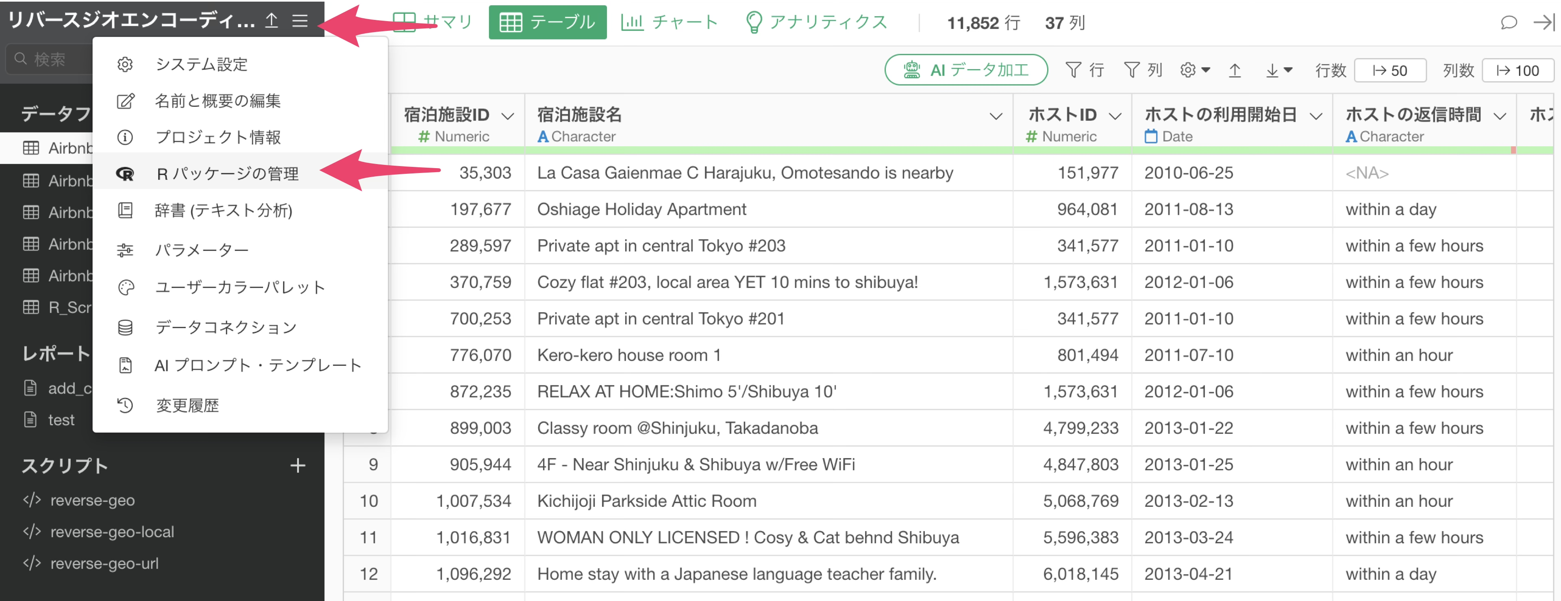Add a new script with the plus icon
Viewport: 1561px width, 601px height.
(298, 465)
